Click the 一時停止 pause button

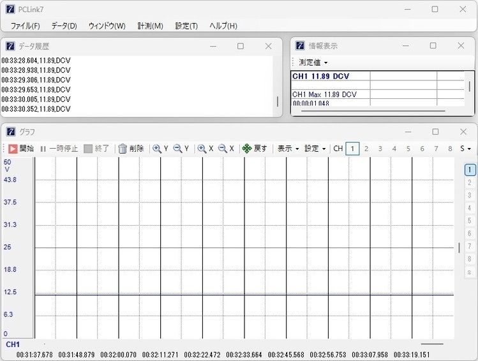59,149
